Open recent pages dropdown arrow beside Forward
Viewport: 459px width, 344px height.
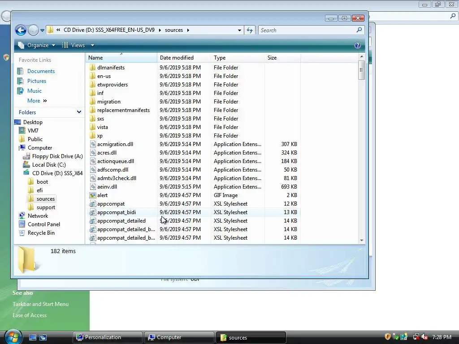coord(42,30)
